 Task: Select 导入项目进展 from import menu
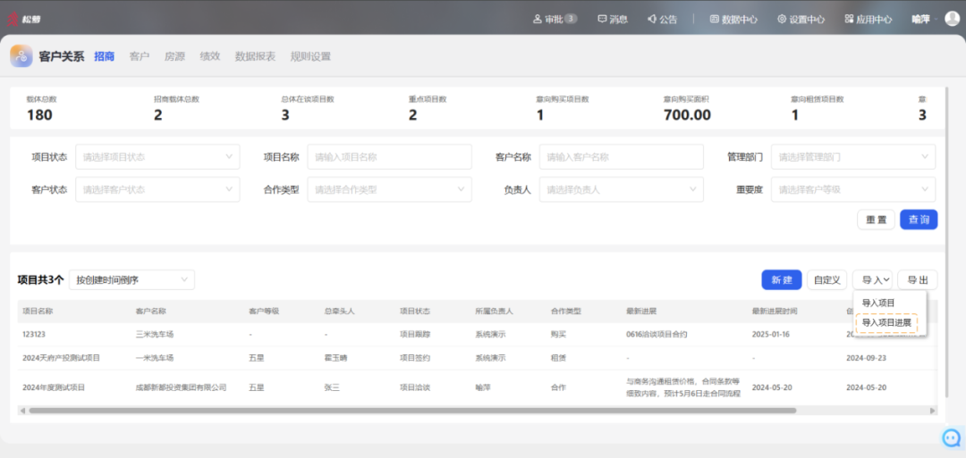(886, 322)
